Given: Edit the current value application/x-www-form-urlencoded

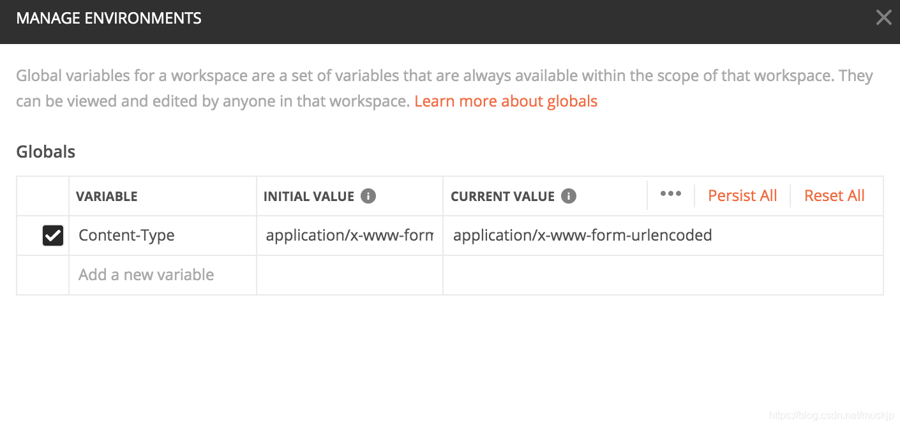Looking at the screenshot, I should tap(663, 236).
